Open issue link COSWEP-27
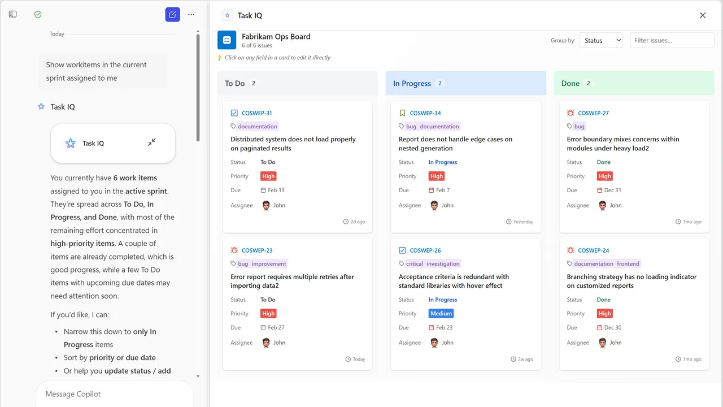 pyautogui.click(x=594, y=113)
